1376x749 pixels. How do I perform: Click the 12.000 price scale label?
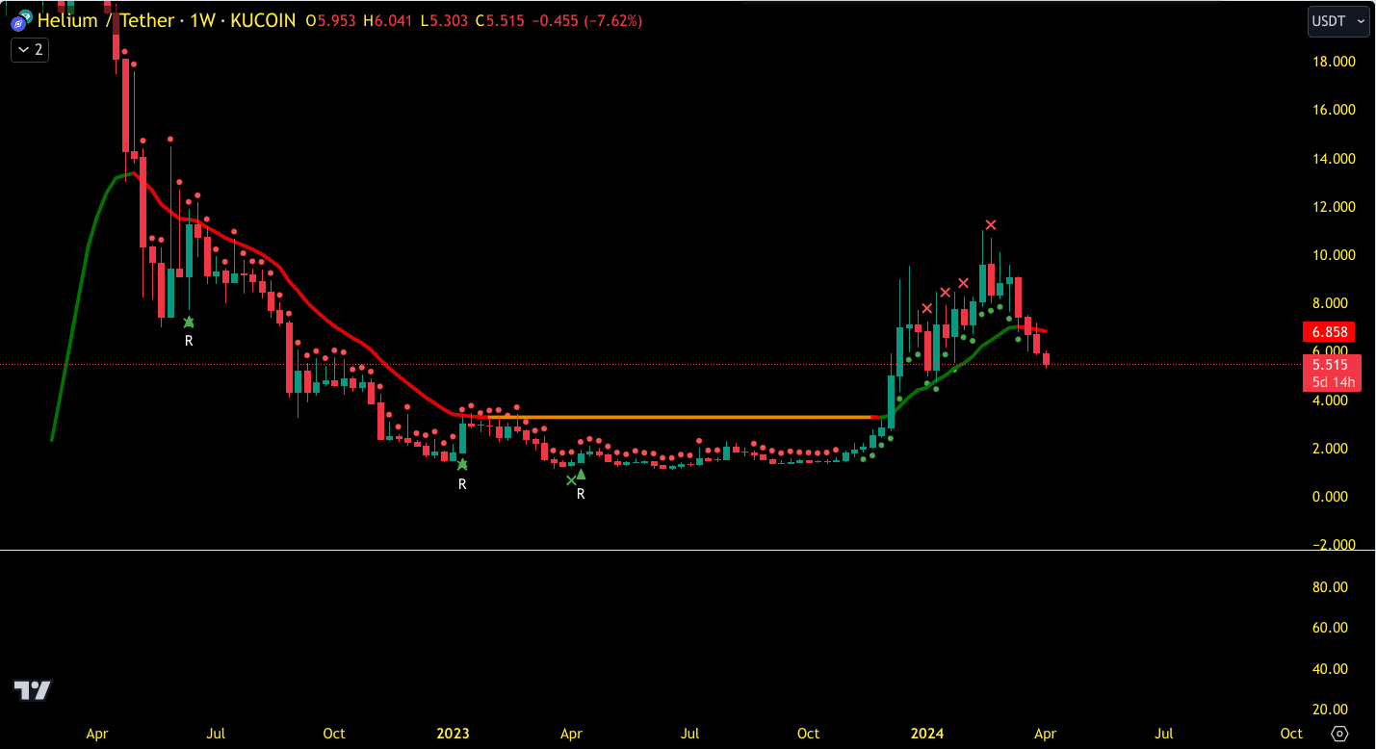[1334, 207]
